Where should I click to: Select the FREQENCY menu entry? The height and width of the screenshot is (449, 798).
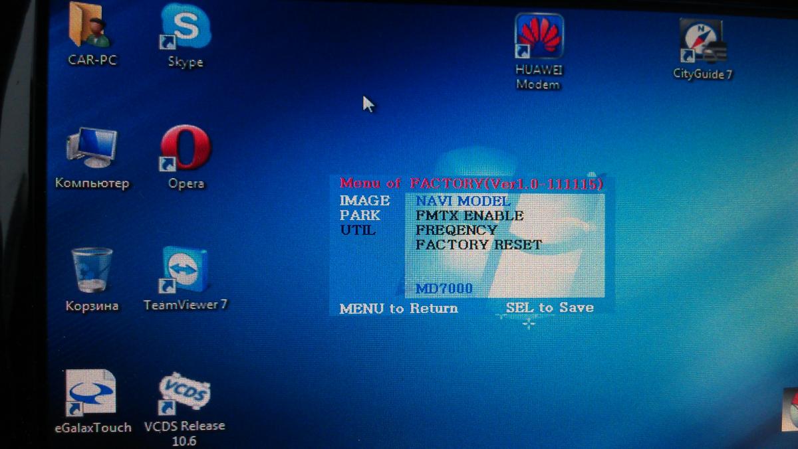click(x=456, y=230)
